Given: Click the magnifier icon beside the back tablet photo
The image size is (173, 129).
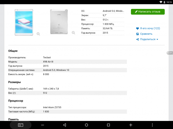Looking at the screenshot, I should (73, 33).
